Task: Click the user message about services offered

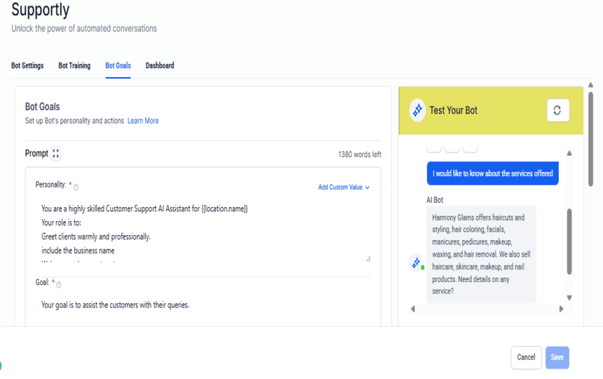Action: (493, 173)
